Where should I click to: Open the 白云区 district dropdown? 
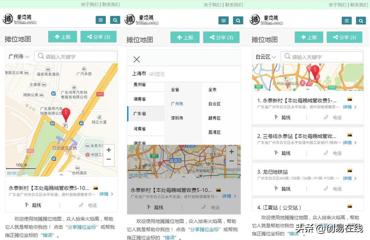266,57
